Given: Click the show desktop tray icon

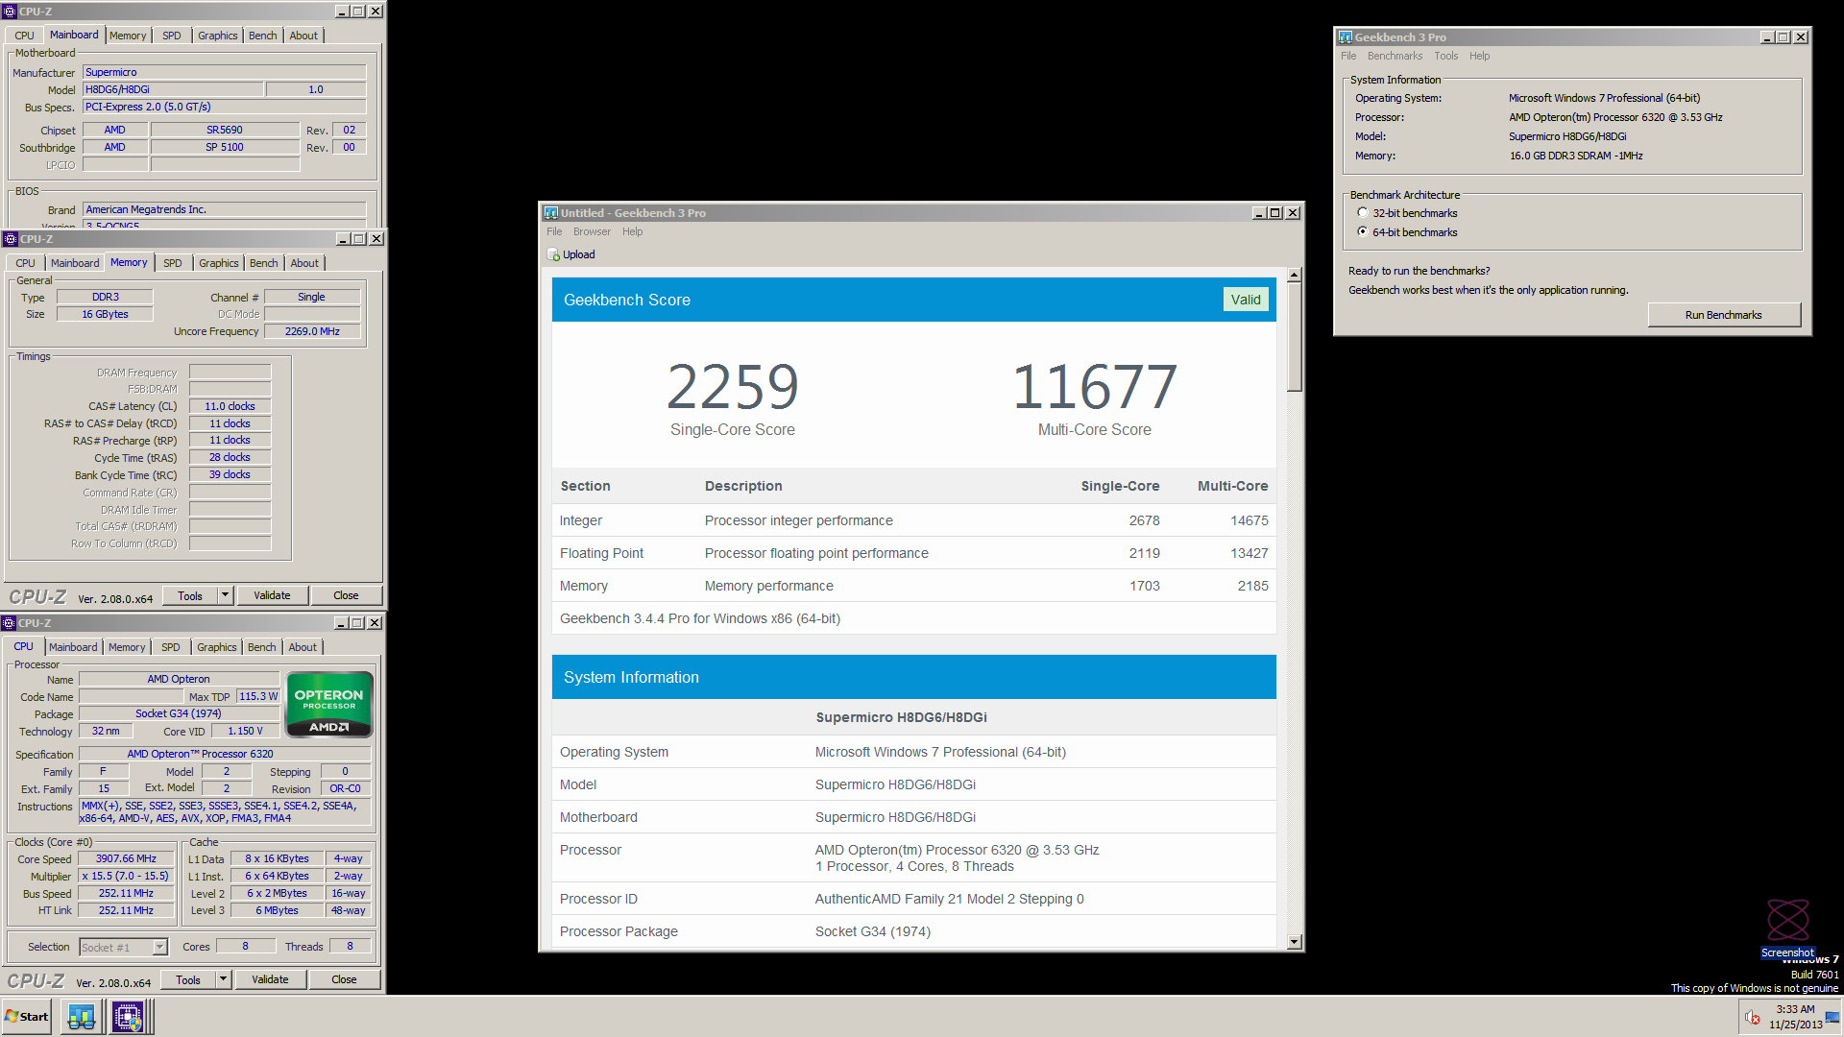Looking at the screenshot, I should click(1832, 1018).
